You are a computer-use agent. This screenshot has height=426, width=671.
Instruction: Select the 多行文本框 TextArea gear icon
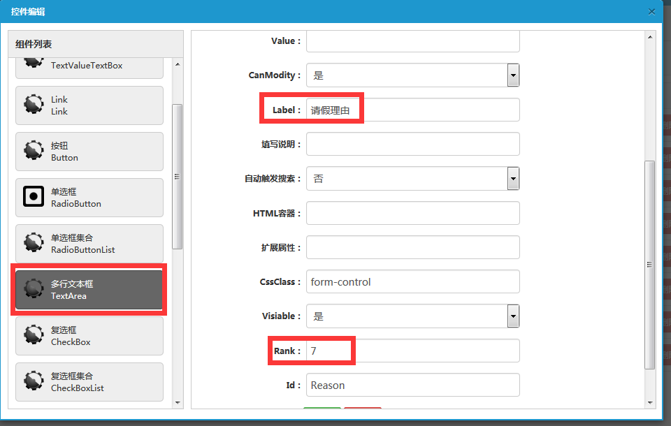[34, 288]
